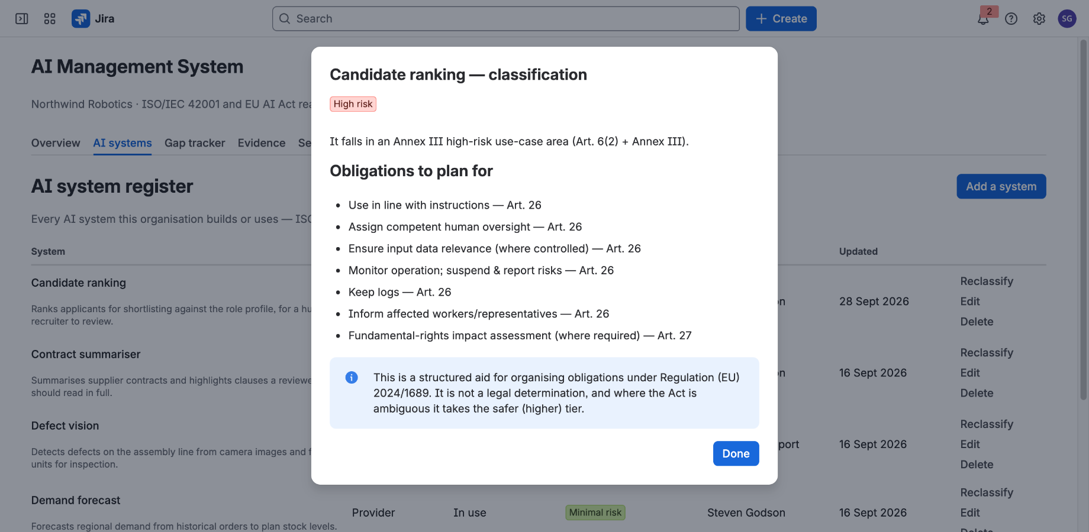Click the info icon in the disclaimer
This screenshot has height=532, width=1089.
352,377
